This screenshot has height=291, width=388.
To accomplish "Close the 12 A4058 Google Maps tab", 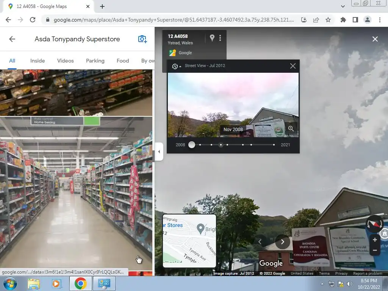I will pyautogui.click(x=88, y=6).
